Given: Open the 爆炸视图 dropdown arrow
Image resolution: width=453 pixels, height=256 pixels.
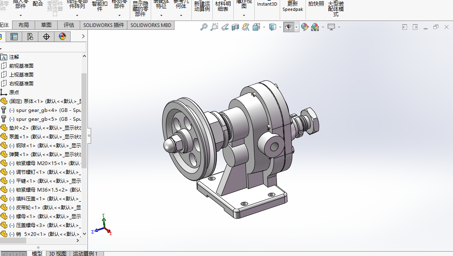Looking at the screenshot, I should [244, 15].
